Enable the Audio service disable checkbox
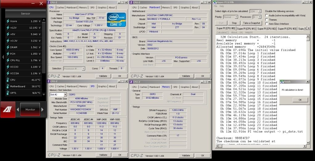The image size is (315, 161). [x=267, y=15]
